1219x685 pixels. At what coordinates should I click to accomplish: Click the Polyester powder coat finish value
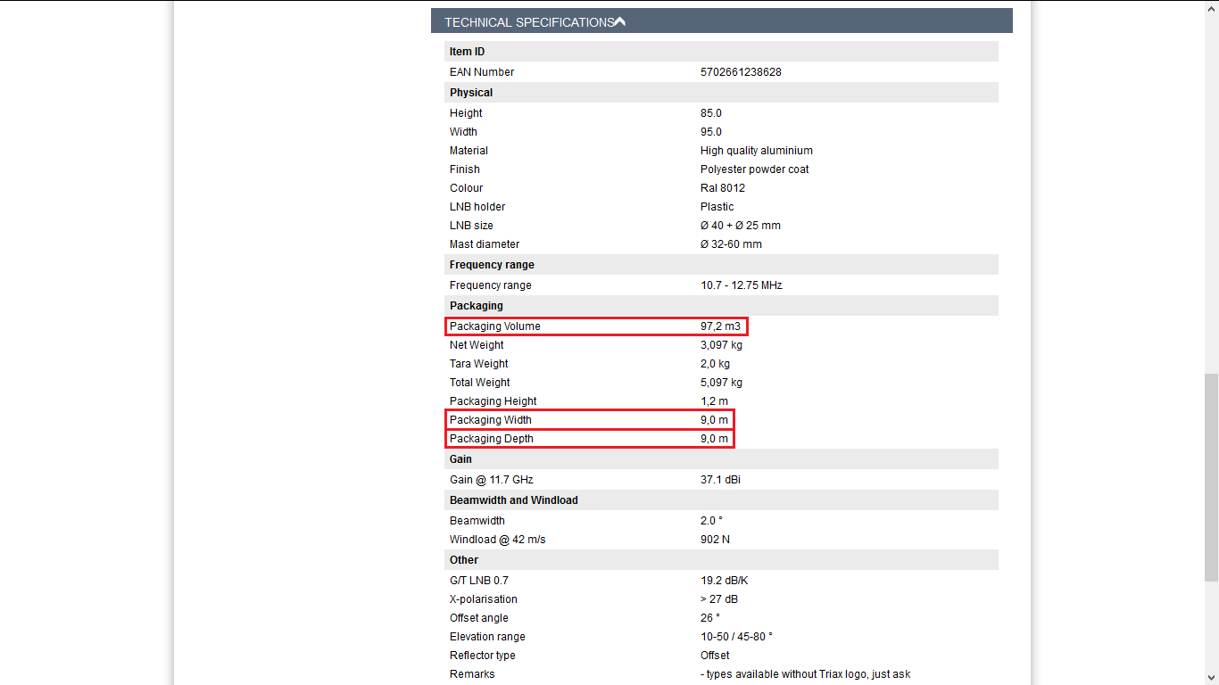pos(755,169)
